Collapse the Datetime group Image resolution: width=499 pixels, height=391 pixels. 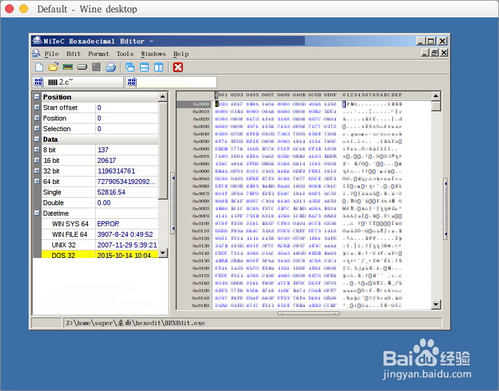37,213
